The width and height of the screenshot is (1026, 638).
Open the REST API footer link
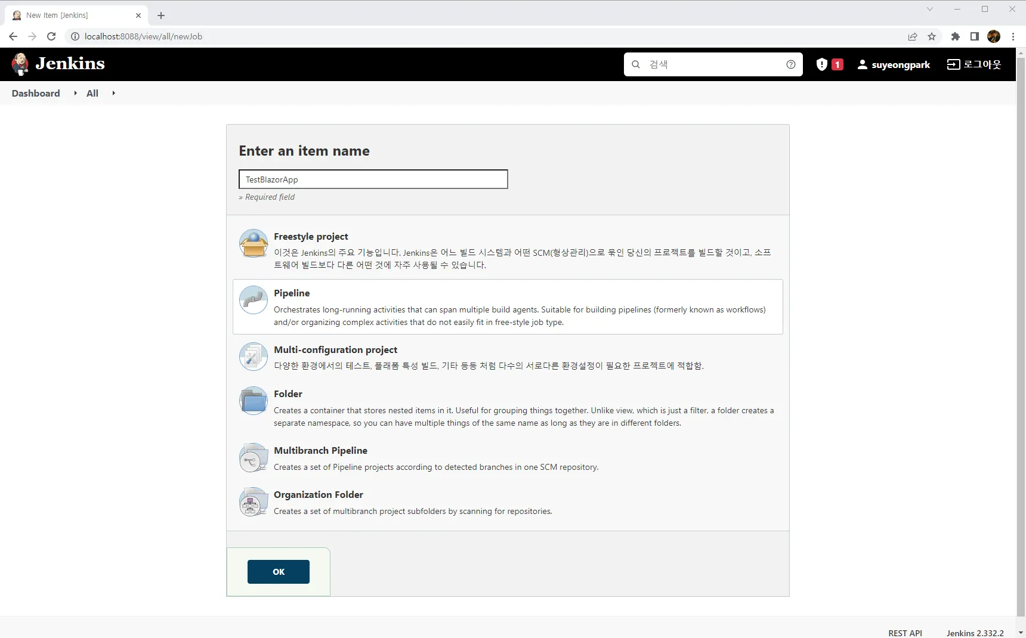tap(905, 633)
